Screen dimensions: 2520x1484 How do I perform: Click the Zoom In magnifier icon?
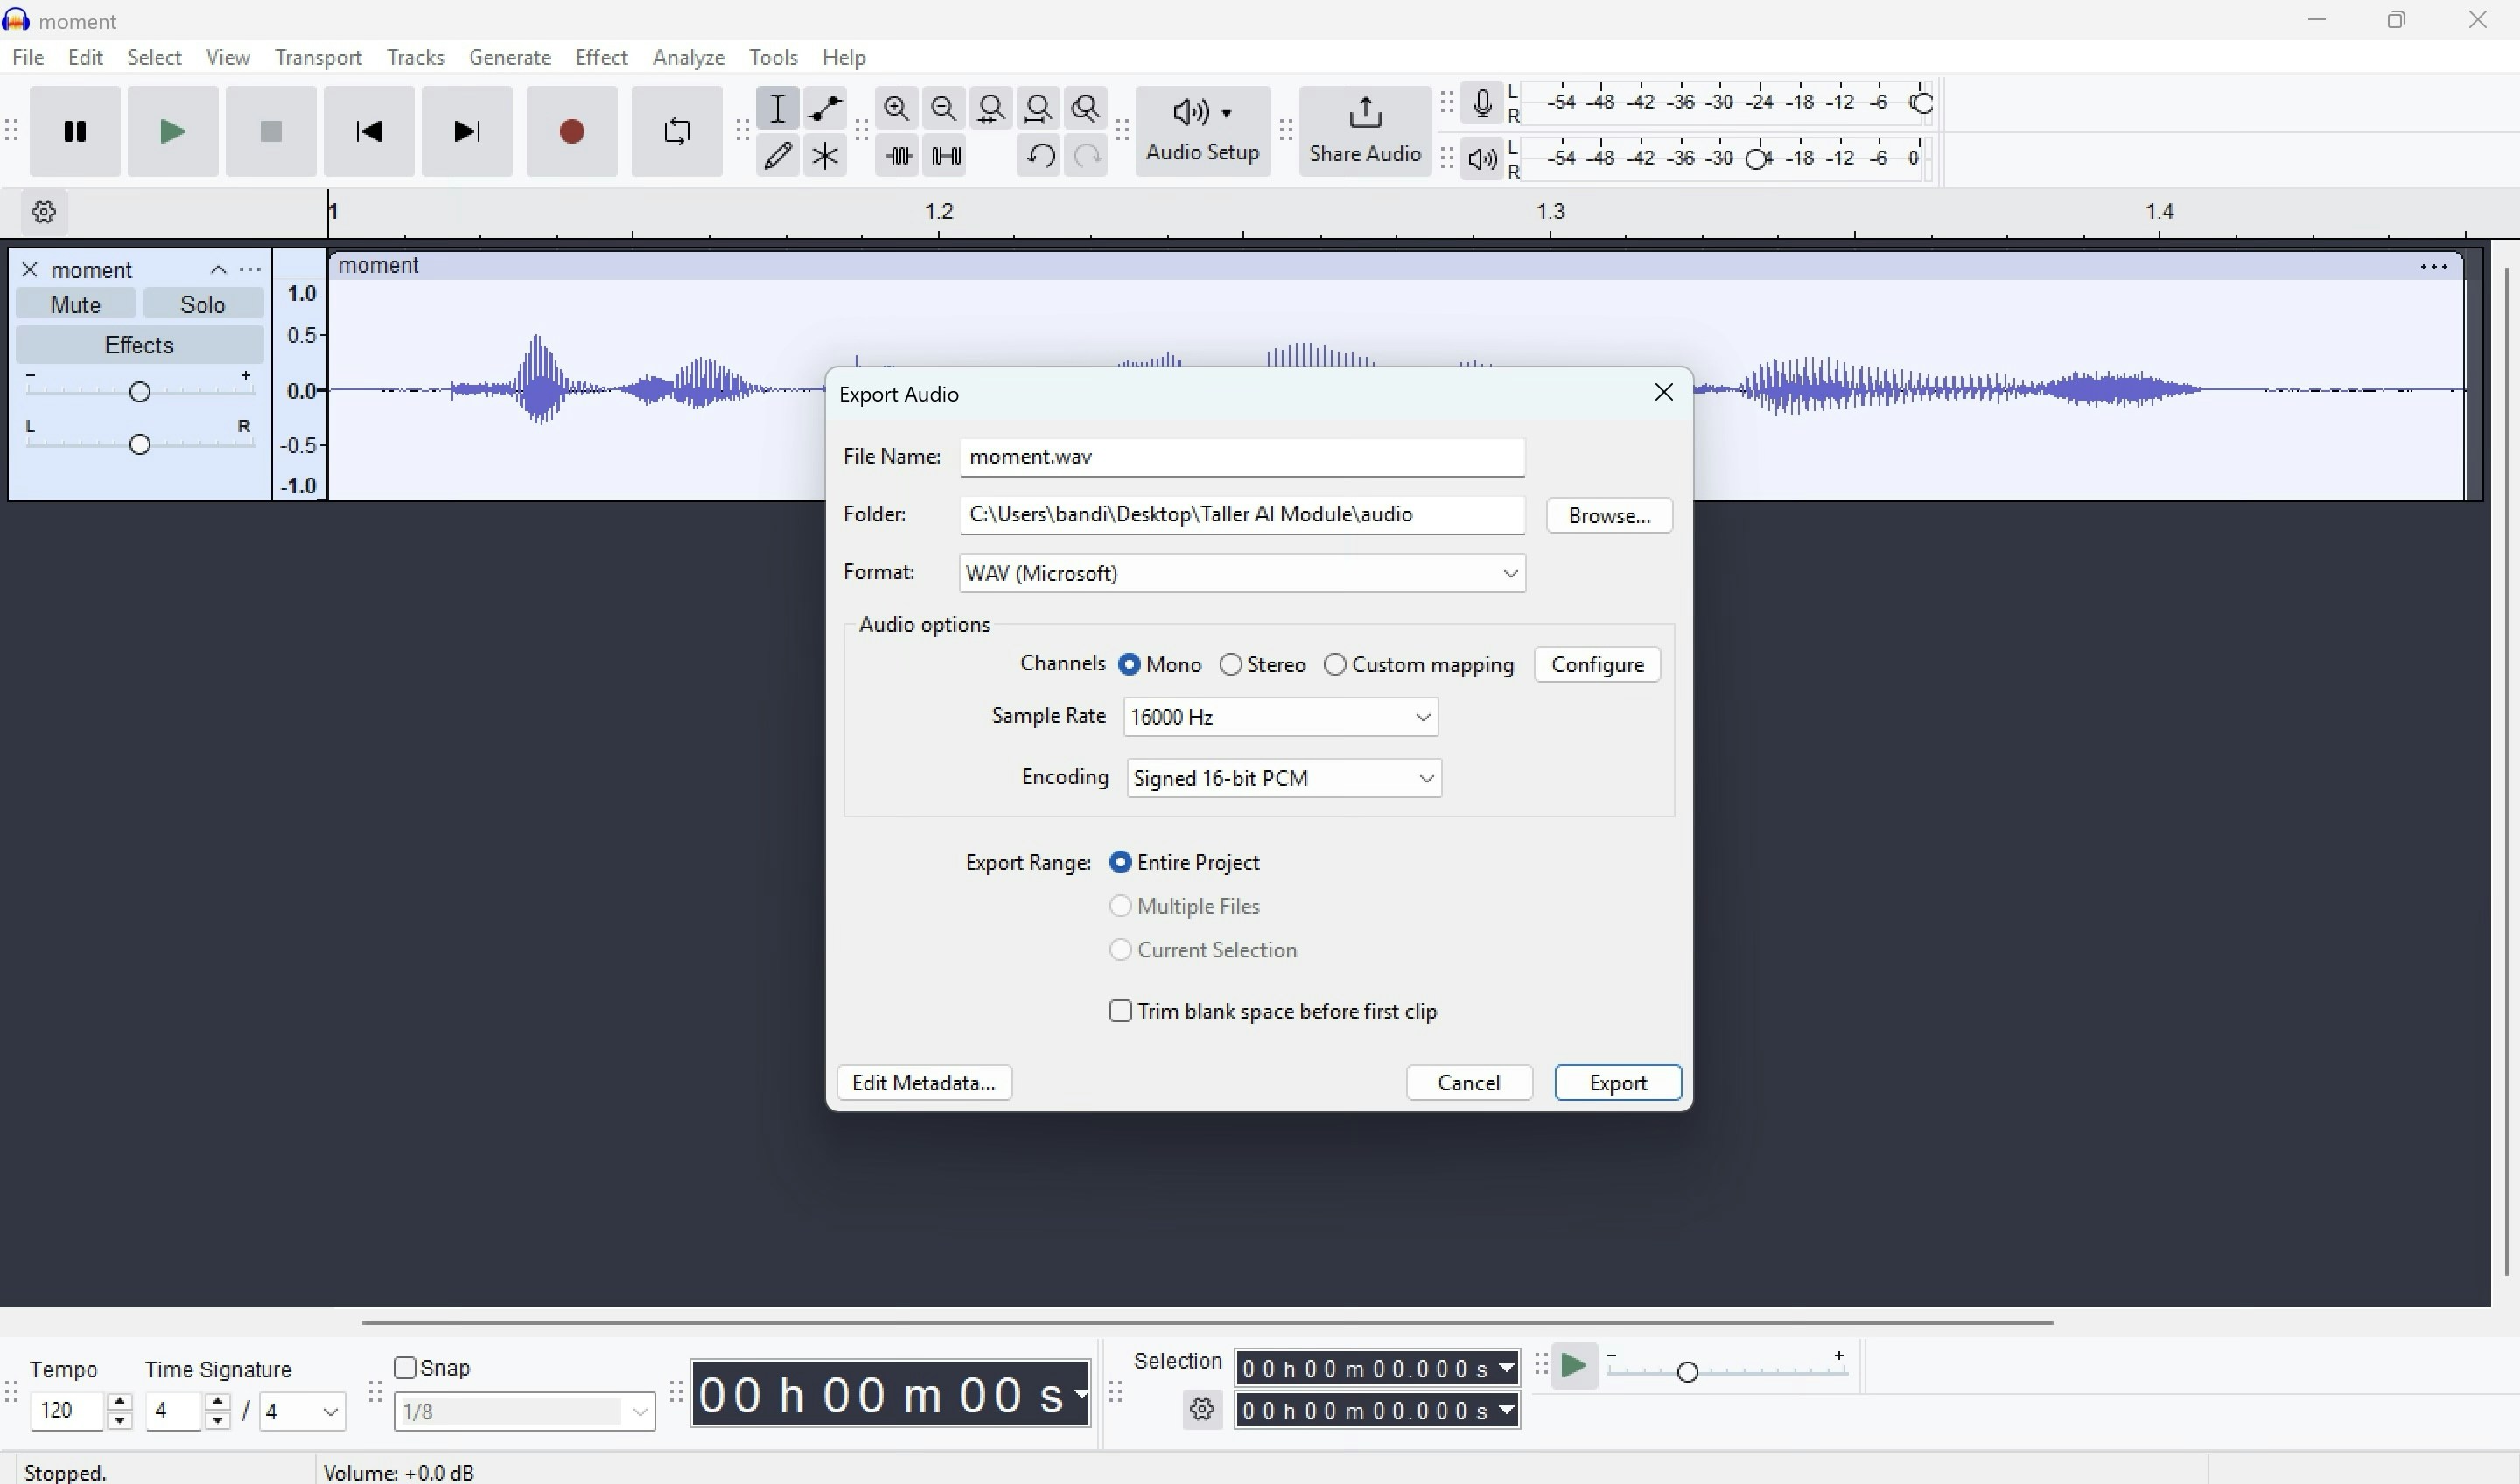click(897, 108)
